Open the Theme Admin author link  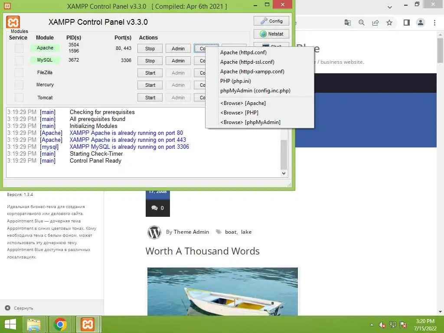(191, 232)
